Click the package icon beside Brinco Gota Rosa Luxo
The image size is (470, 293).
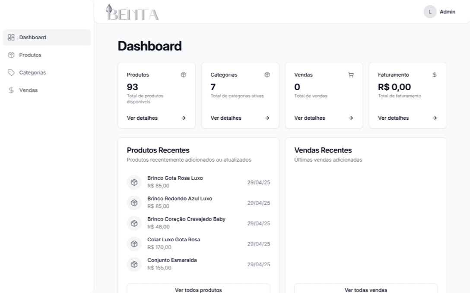[x=134, y=182]
